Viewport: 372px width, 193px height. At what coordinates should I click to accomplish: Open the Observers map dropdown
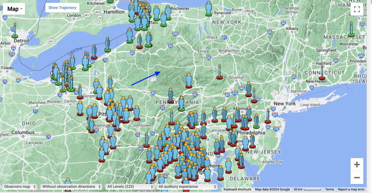pos(20,186)
